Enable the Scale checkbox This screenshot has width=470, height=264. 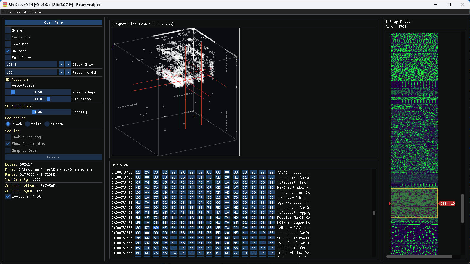point(8,30)
